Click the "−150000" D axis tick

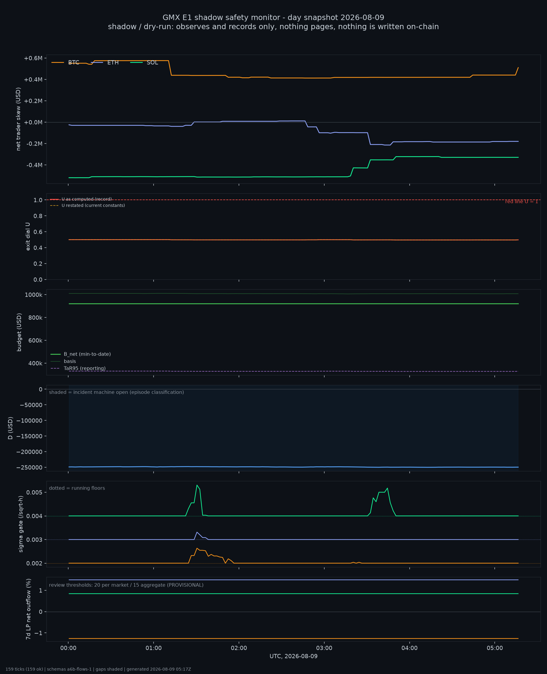coord(29,436)
